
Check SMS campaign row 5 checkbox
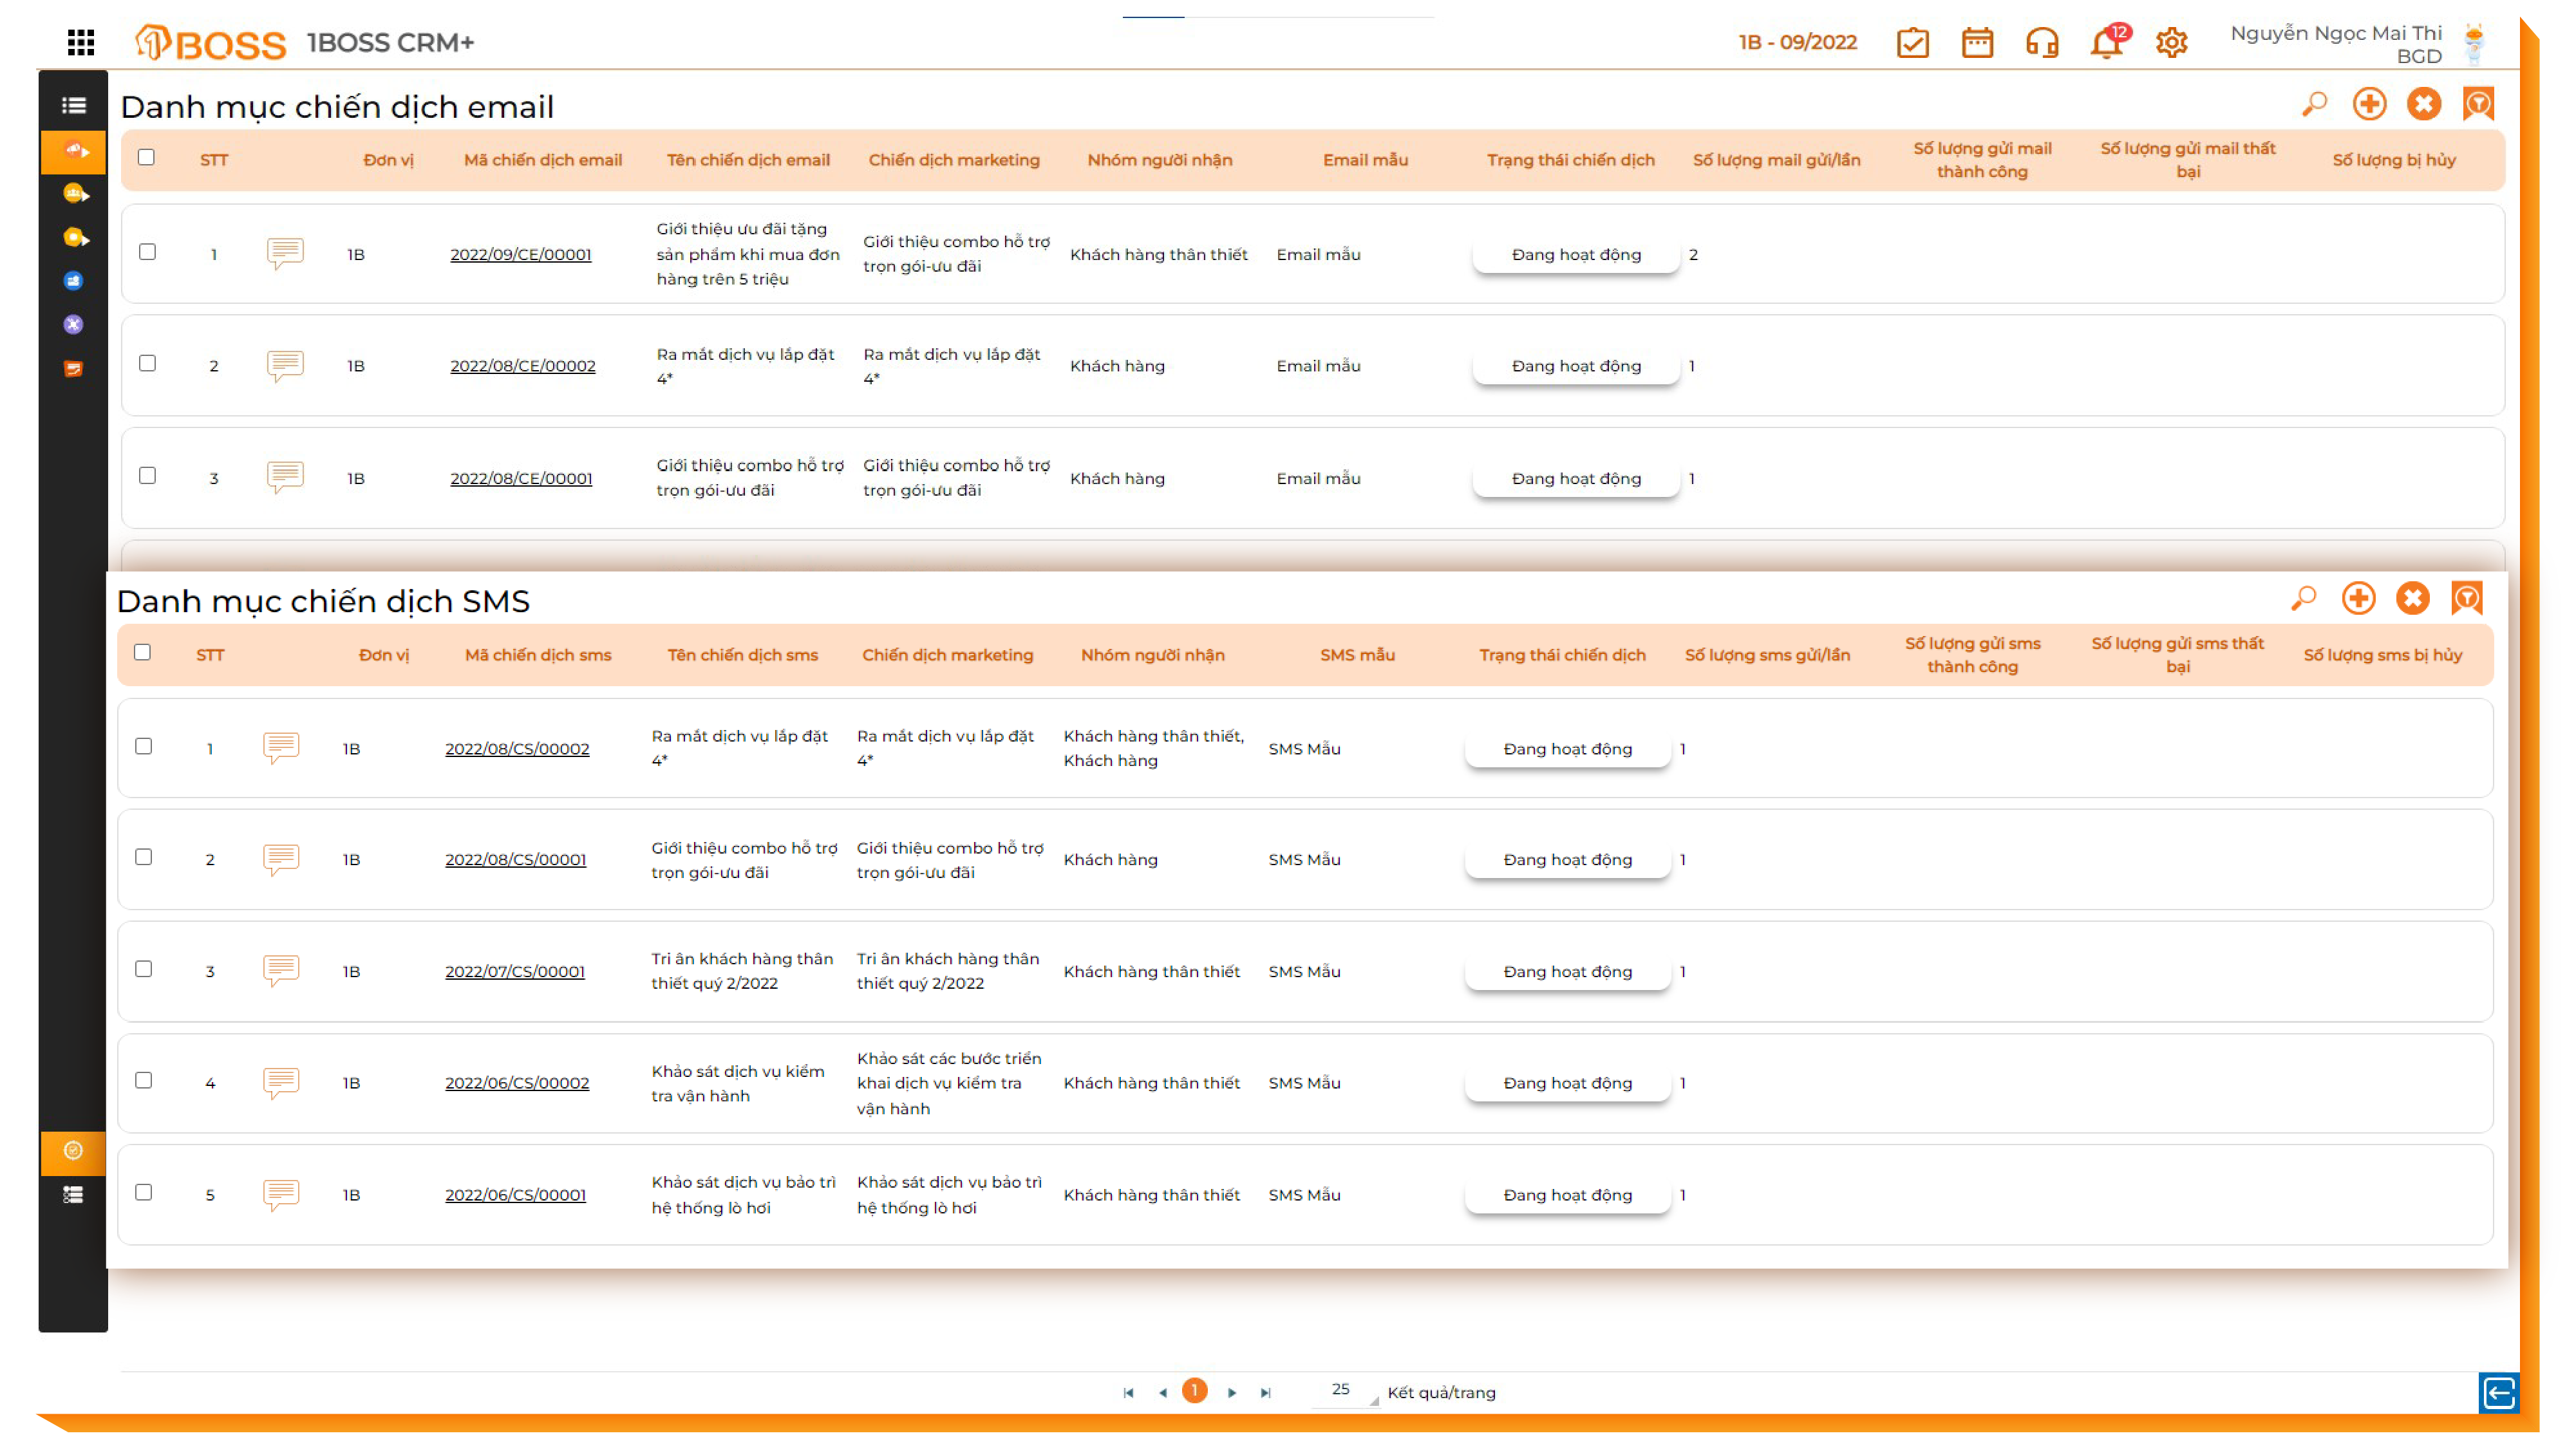click(143, 1192)
